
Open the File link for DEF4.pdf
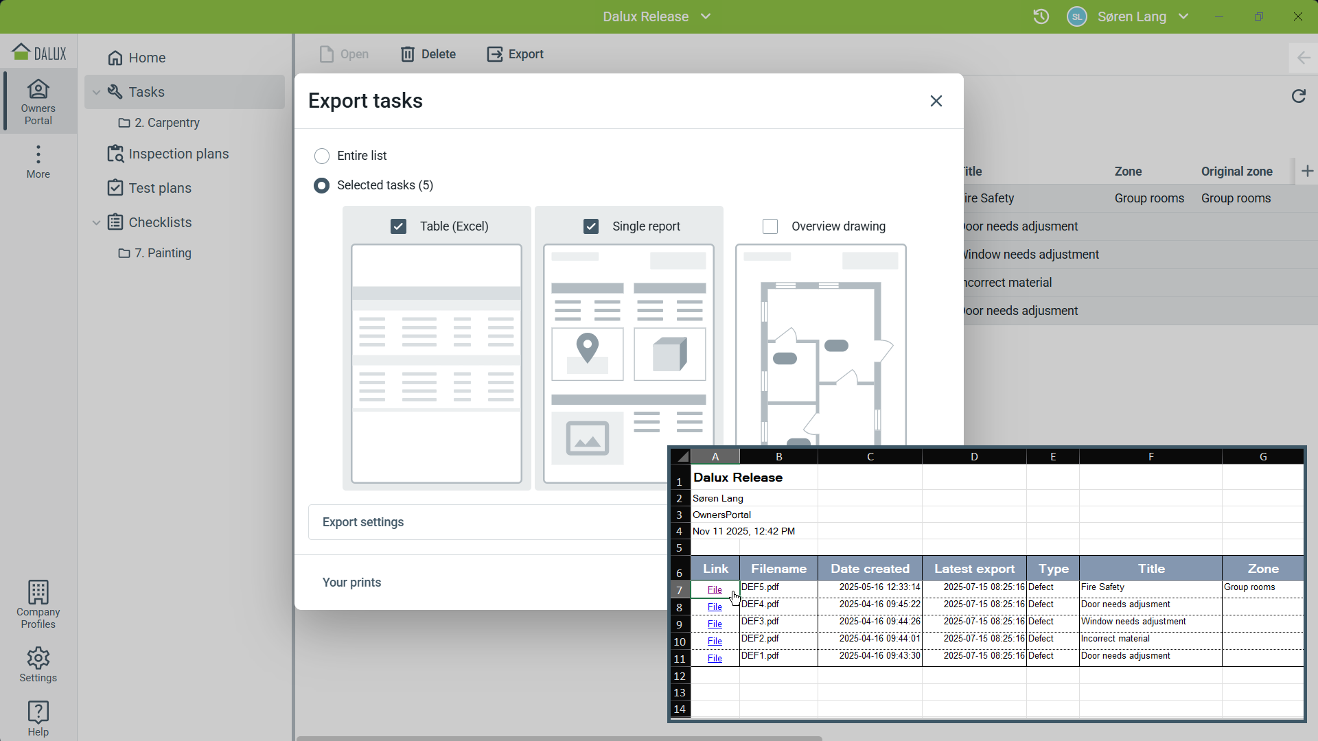pos(715,607)
